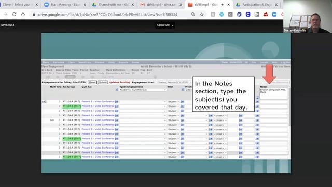Click Help in the video's top menu
This screenshot has width=332, height=187.
274,62
